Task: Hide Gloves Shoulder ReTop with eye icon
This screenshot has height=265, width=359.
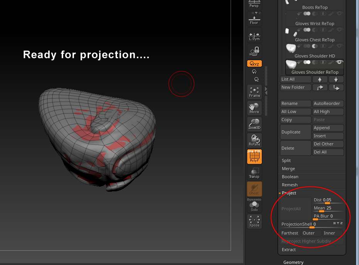Action: (x=339, y=62)
